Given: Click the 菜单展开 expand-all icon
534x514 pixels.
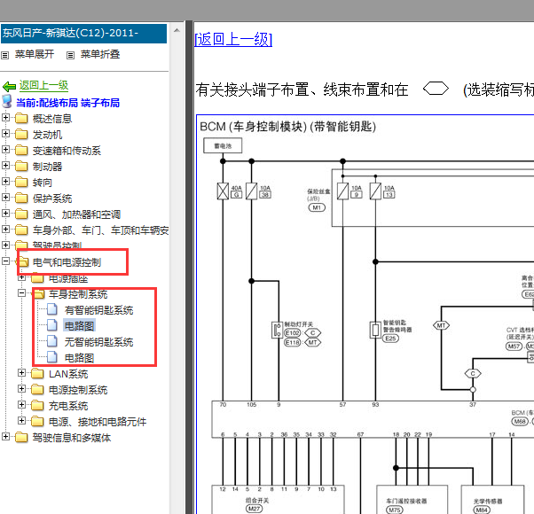Looking at the screenshot, I should point(4,55).
